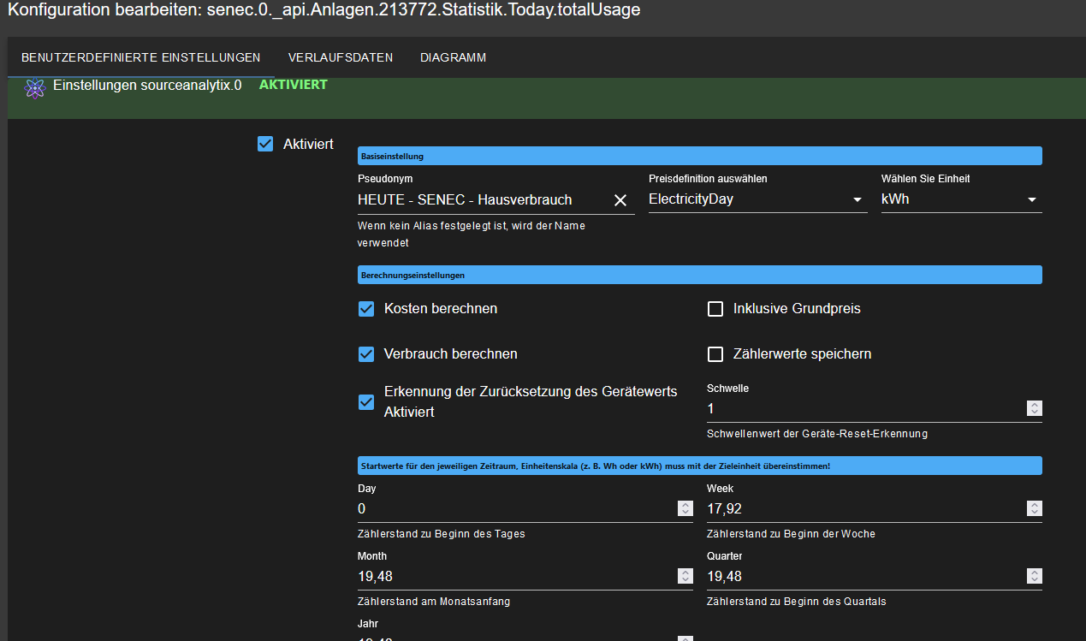Clear the Pseudonym field with X icon
The height and width of the screenshot is (641, 1086).
click(620, 200)
